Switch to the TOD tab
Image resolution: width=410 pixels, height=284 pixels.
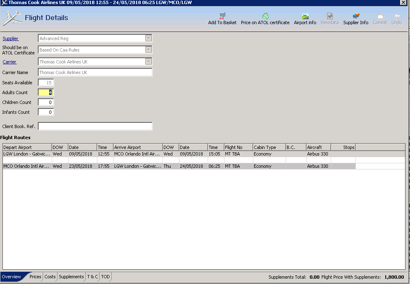105,277
